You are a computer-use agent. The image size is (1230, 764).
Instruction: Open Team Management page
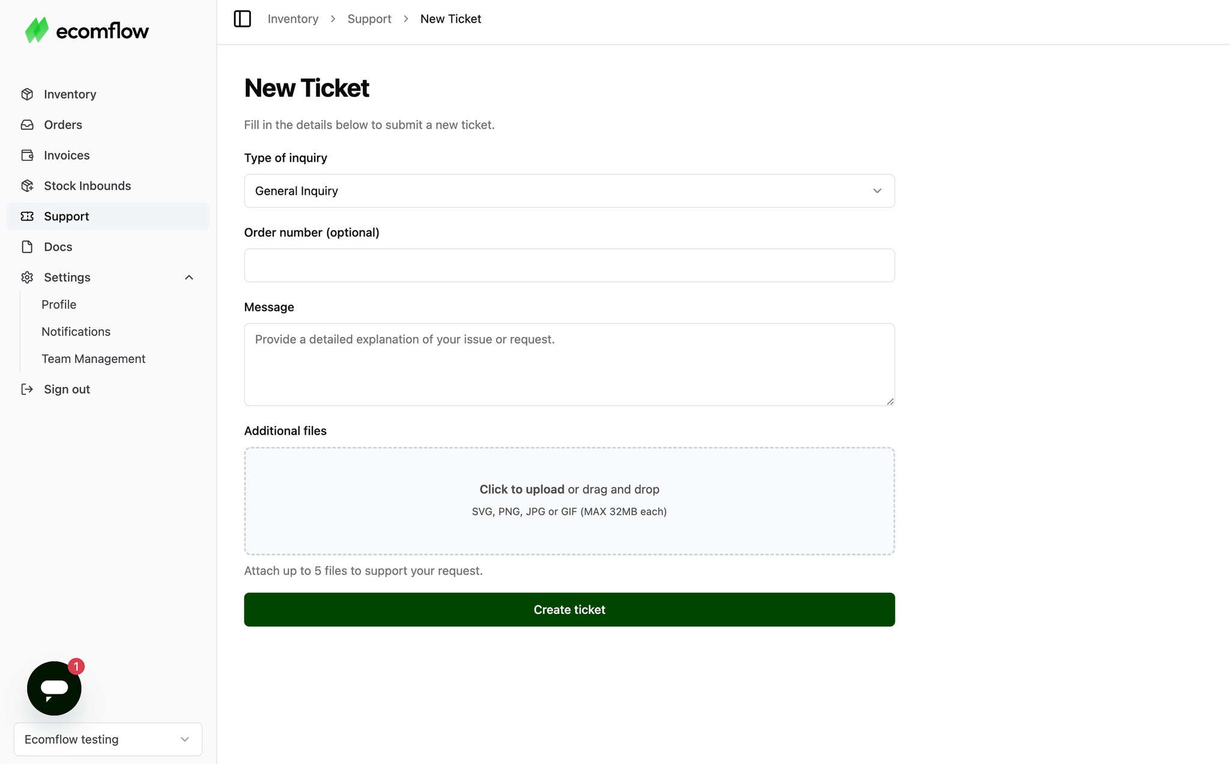[93, 359]
